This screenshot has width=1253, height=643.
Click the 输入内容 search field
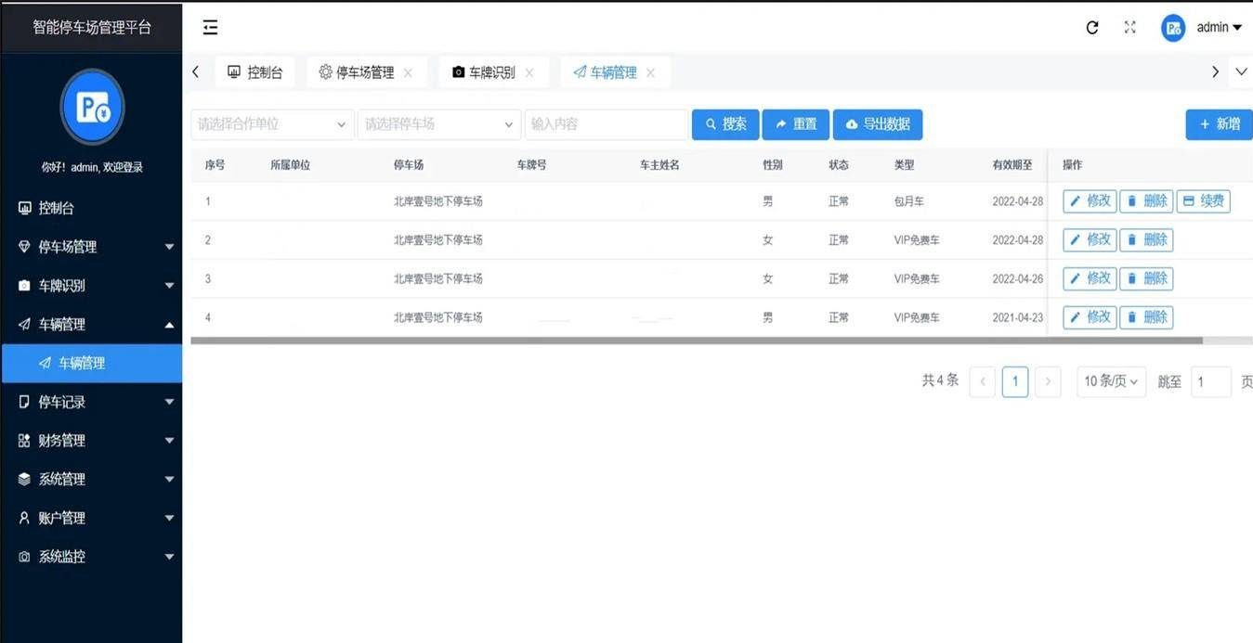pyautogui.click(x=607, y=124)
